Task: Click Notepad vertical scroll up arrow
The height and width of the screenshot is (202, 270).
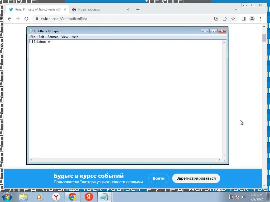Action: tap(224, 42)
